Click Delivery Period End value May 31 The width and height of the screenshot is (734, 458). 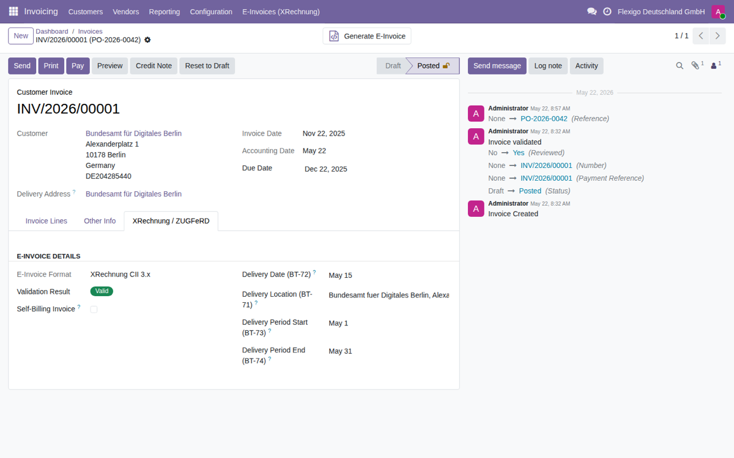click(x=340, y=351)
